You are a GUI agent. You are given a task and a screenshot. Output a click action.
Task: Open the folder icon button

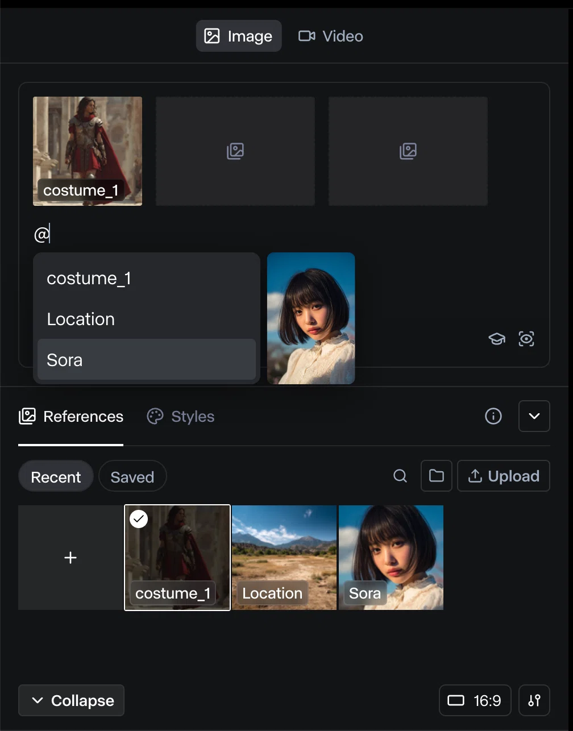point(437,476)
